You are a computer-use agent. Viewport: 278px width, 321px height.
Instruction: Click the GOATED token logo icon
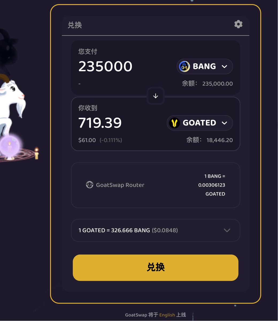coord(174,123)
